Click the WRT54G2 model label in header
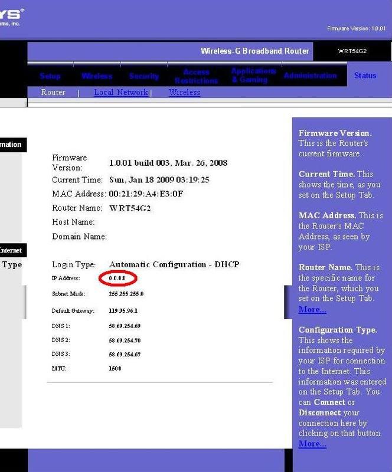This screenshot has height=472, width=392. 352,51
